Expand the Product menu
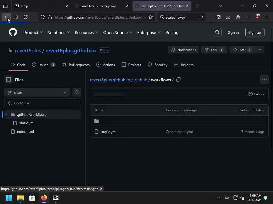 [x=33, y=32]
